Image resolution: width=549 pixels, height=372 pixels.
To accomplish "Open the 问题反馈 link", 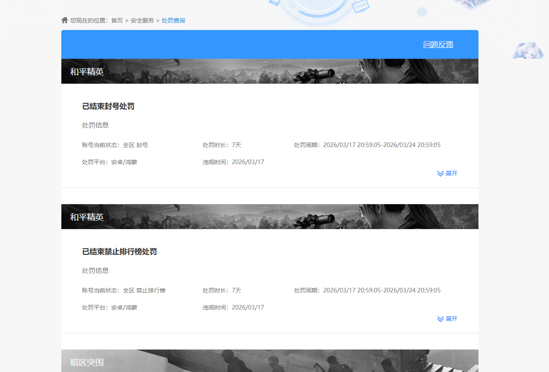I will pos(438,45).
